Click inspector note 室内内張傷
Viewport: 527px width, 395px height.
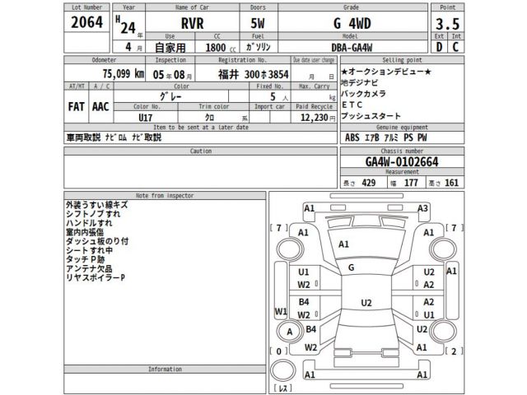tap(85, 232)
